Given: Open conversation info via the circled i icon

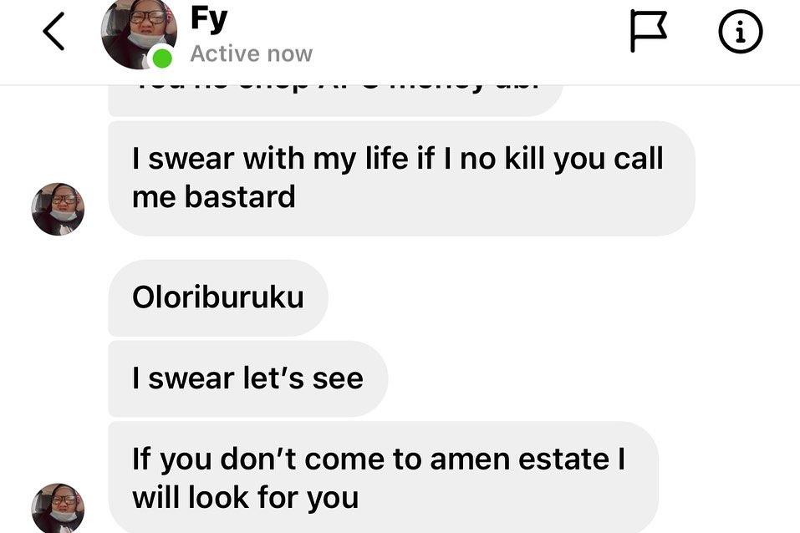Looking at the screenshot, I should point(741,32).
